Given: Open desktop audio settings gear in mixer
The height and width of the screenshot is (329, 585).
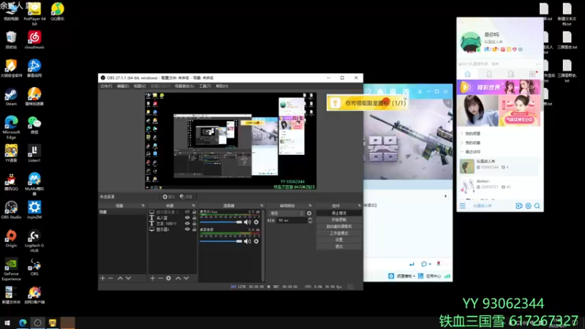Looking at the screenshot, I should [257, 241].
